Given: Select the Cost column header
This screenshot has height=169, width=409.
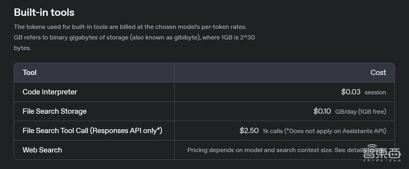Looking at the screenshot, I should 378,72.
